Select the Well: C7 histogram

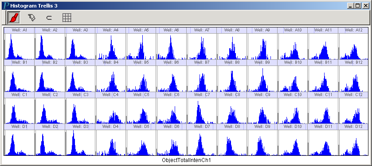(x=202, y=111)
